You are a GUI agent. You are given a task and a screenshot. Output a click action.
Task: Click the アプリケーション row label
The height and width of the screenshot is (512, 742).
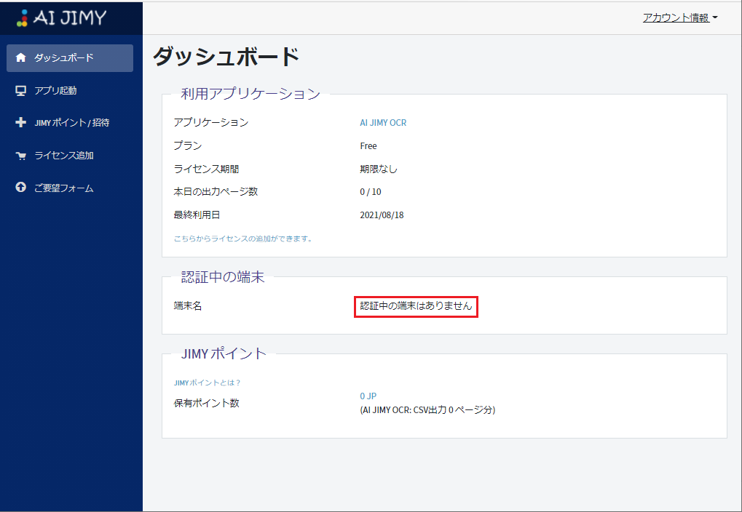point(211,122)
